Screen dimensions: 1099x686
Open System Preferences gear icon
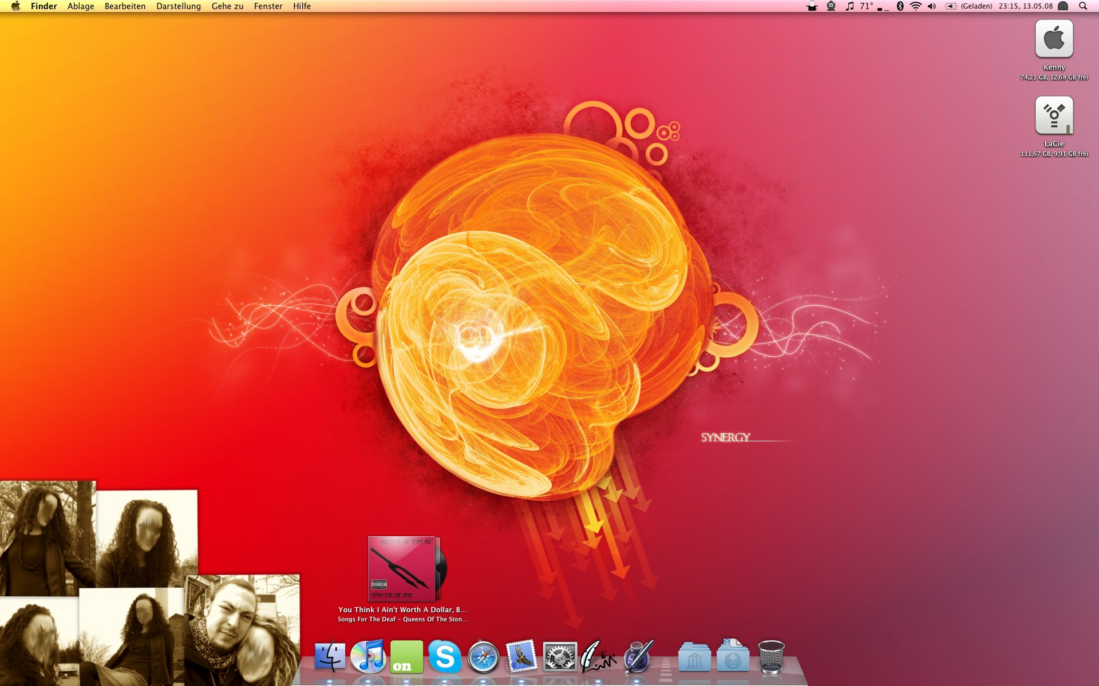coord(559,656)
